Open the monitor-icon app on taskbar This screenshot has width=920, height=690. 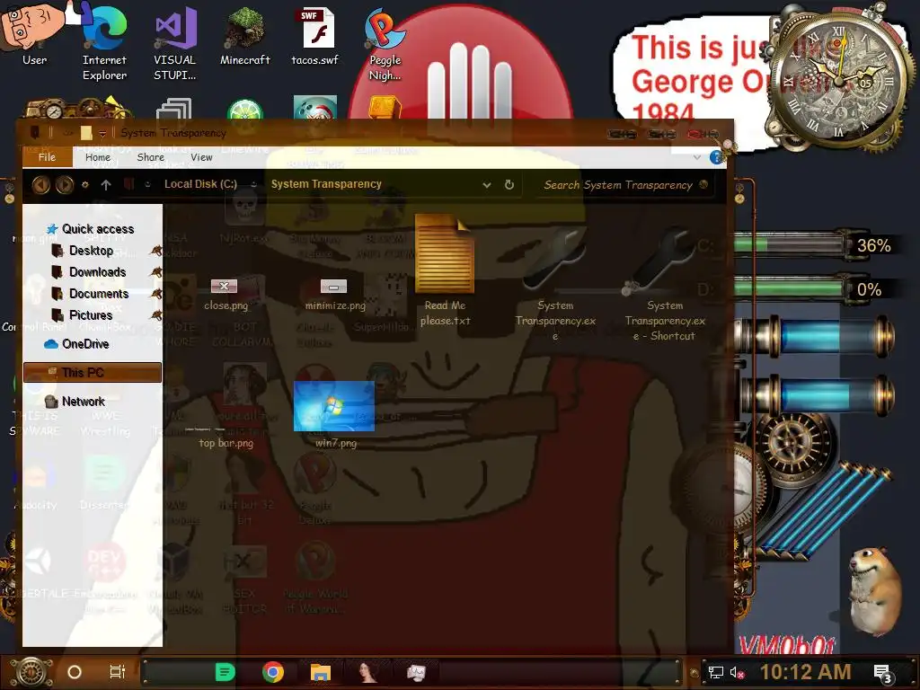[x=416, y=672]
